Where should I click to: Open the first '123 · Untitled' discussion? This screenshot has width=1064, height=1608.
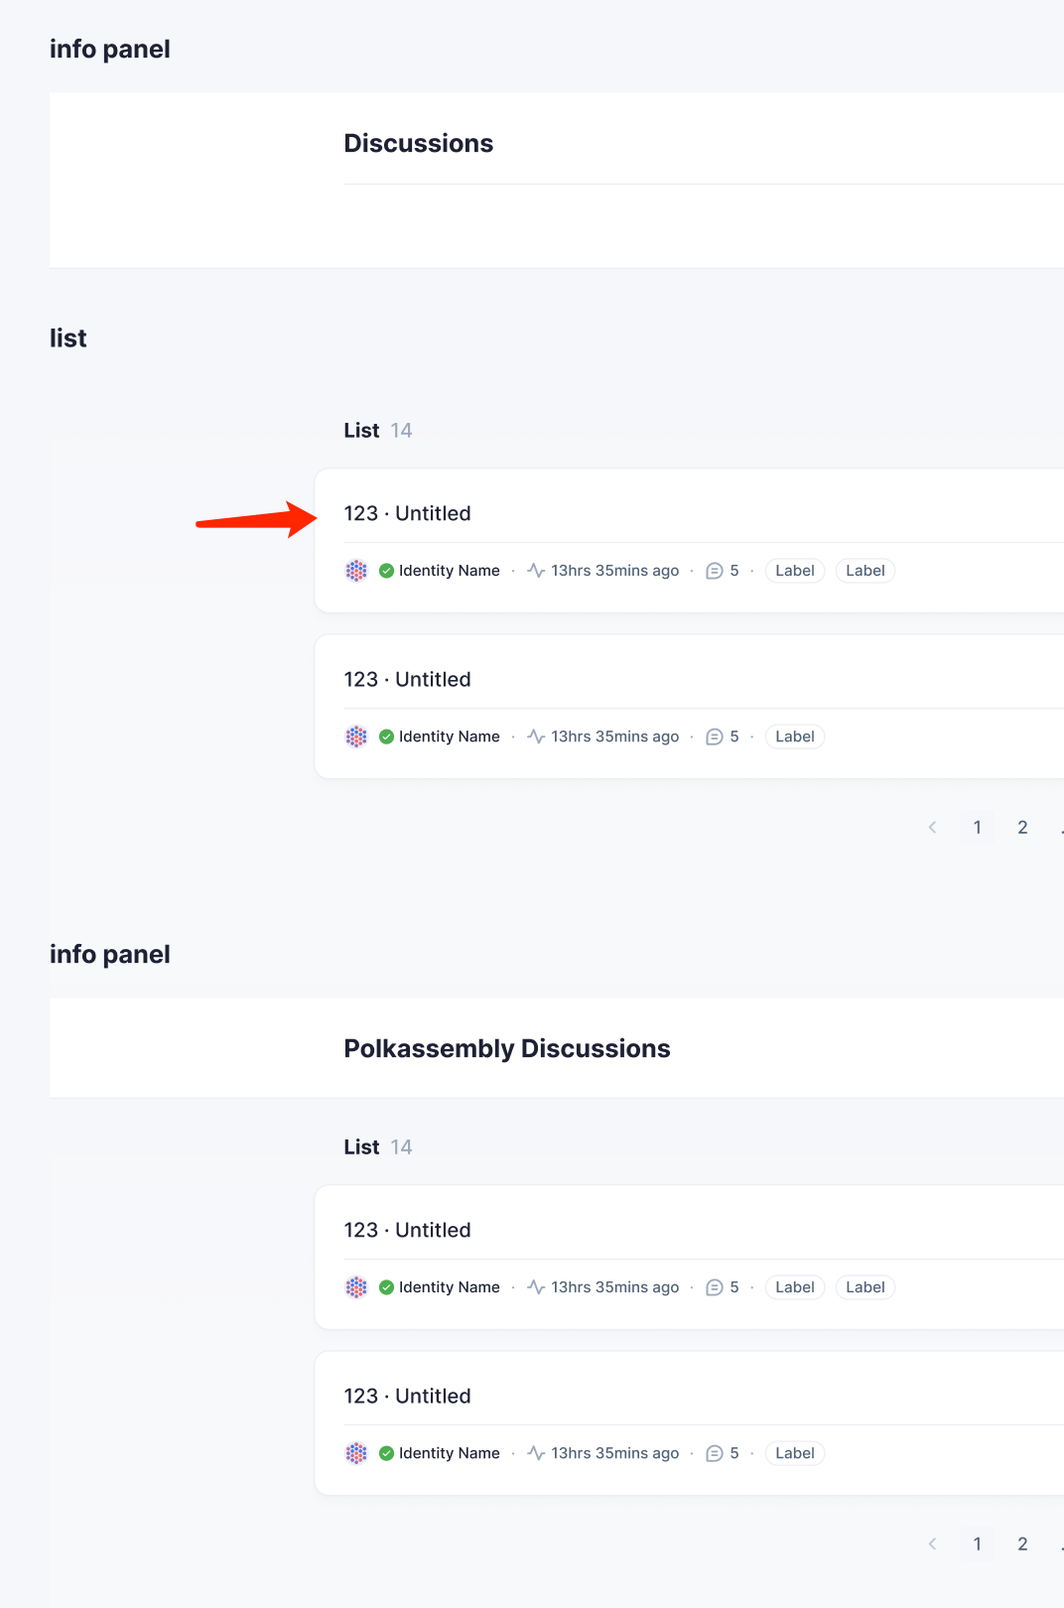[x=407, y=513]
